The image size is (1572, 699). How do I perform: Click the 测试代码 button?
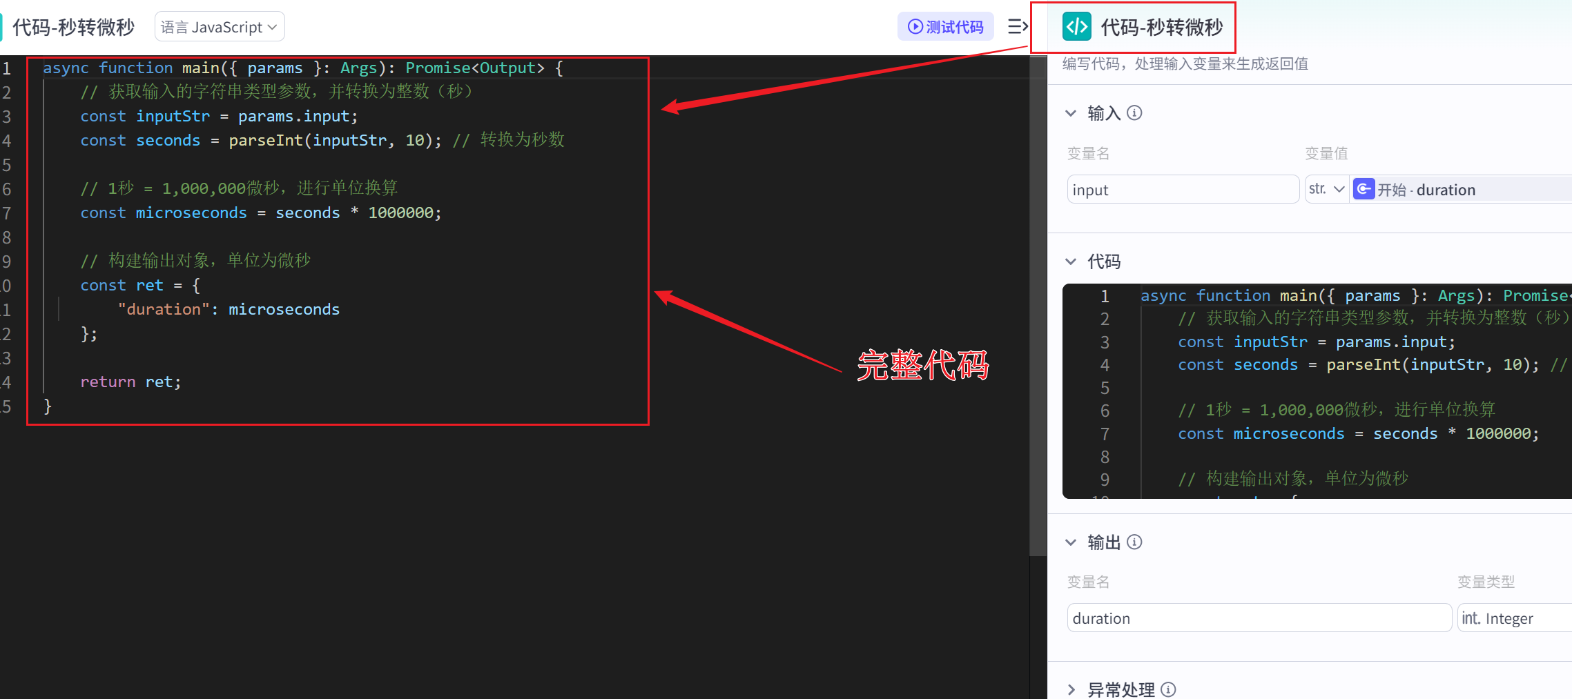pyautogui.click(x=946, y=26)
